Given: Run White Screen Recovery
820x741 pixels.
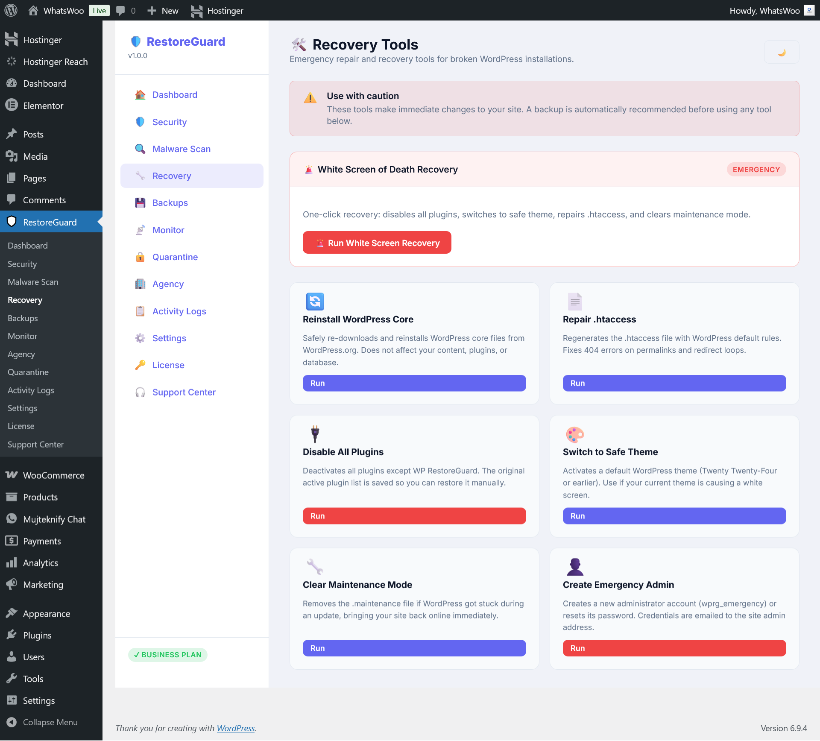Looking at the screenshot, I should click(377, 243).
